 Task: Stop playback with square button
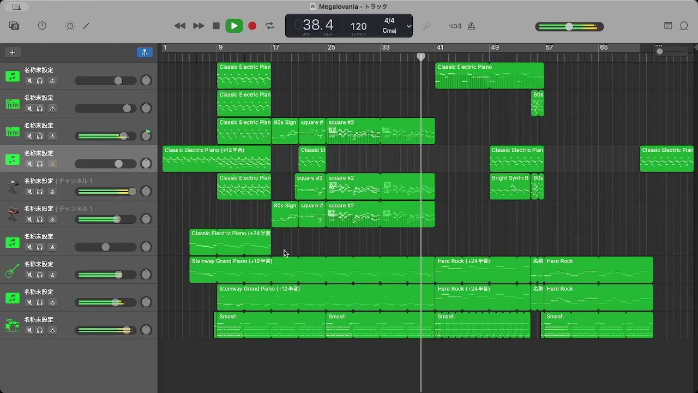216,26
